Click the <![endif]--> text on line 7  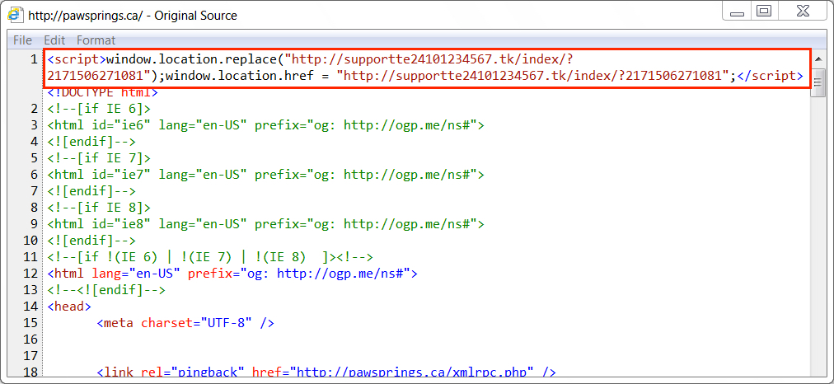click(x=91, y=191)
